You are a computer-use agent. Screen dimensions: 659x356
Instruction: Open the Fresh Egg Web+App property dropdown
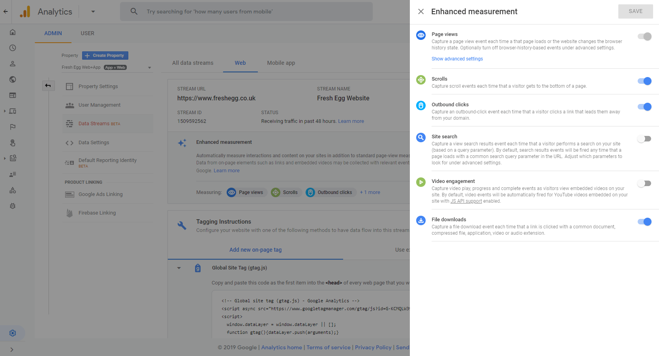[107, 68]
